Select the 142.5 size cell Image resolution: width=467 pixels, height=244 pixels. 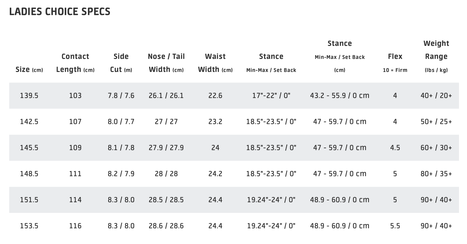29,122
